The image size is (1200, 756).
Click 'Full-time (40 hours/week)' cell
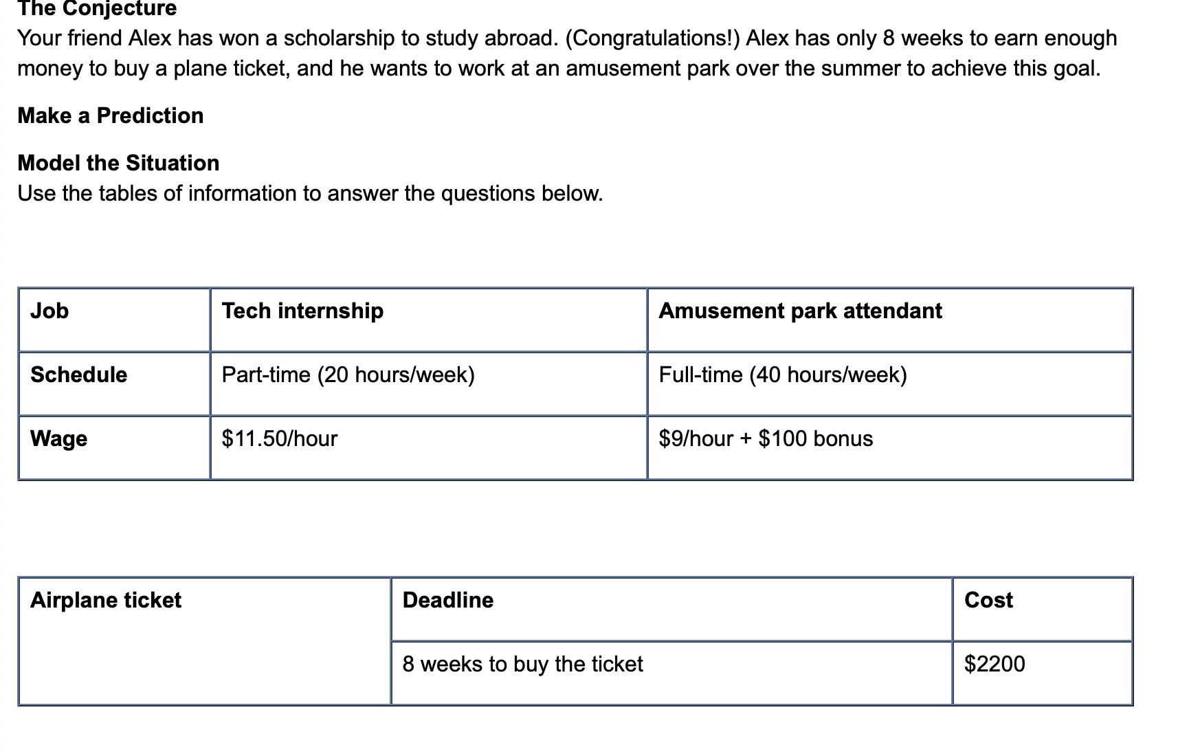point(889,383)
